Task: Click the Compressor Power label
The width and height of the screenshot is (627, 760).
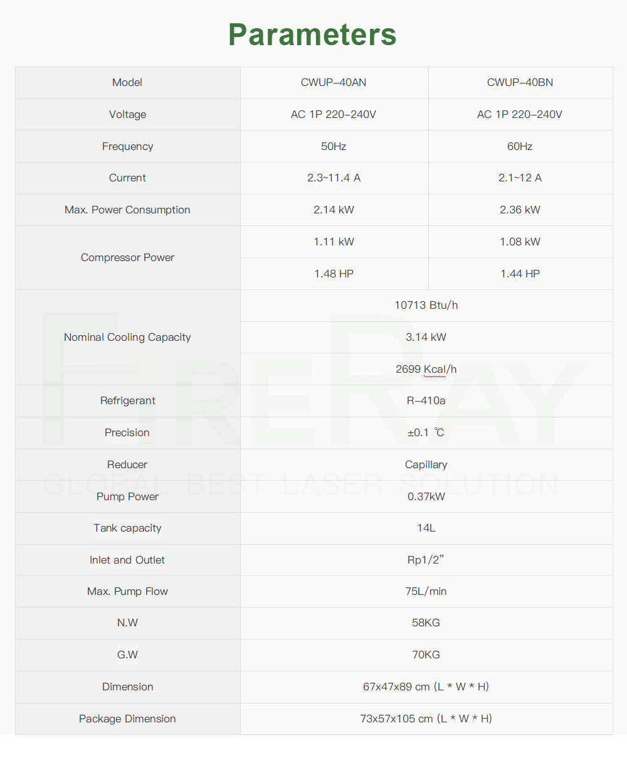Action: 127,258
